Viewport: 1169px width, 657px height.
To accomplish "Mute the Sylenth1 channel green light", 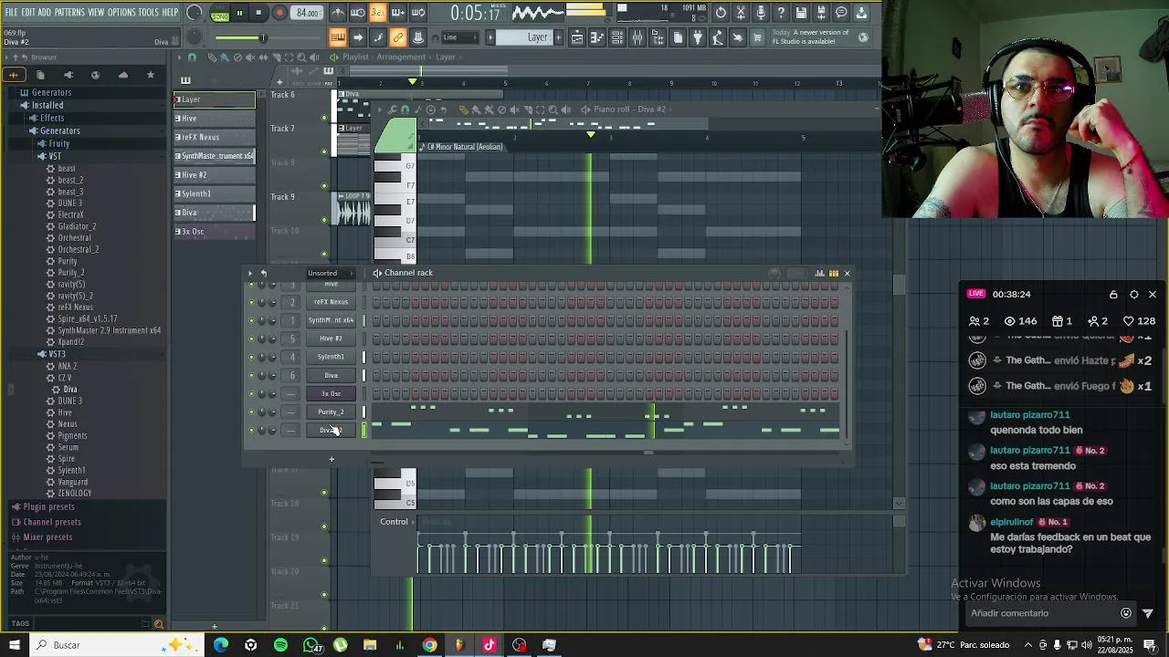I will (251, 357).
